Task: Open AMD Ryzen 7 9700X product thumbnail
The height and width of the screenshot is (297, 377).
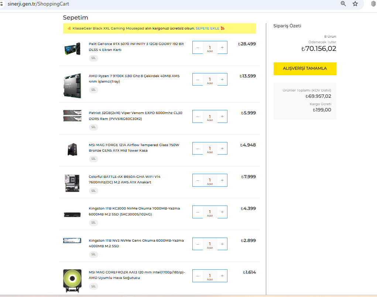Action: tap(72, 86)
